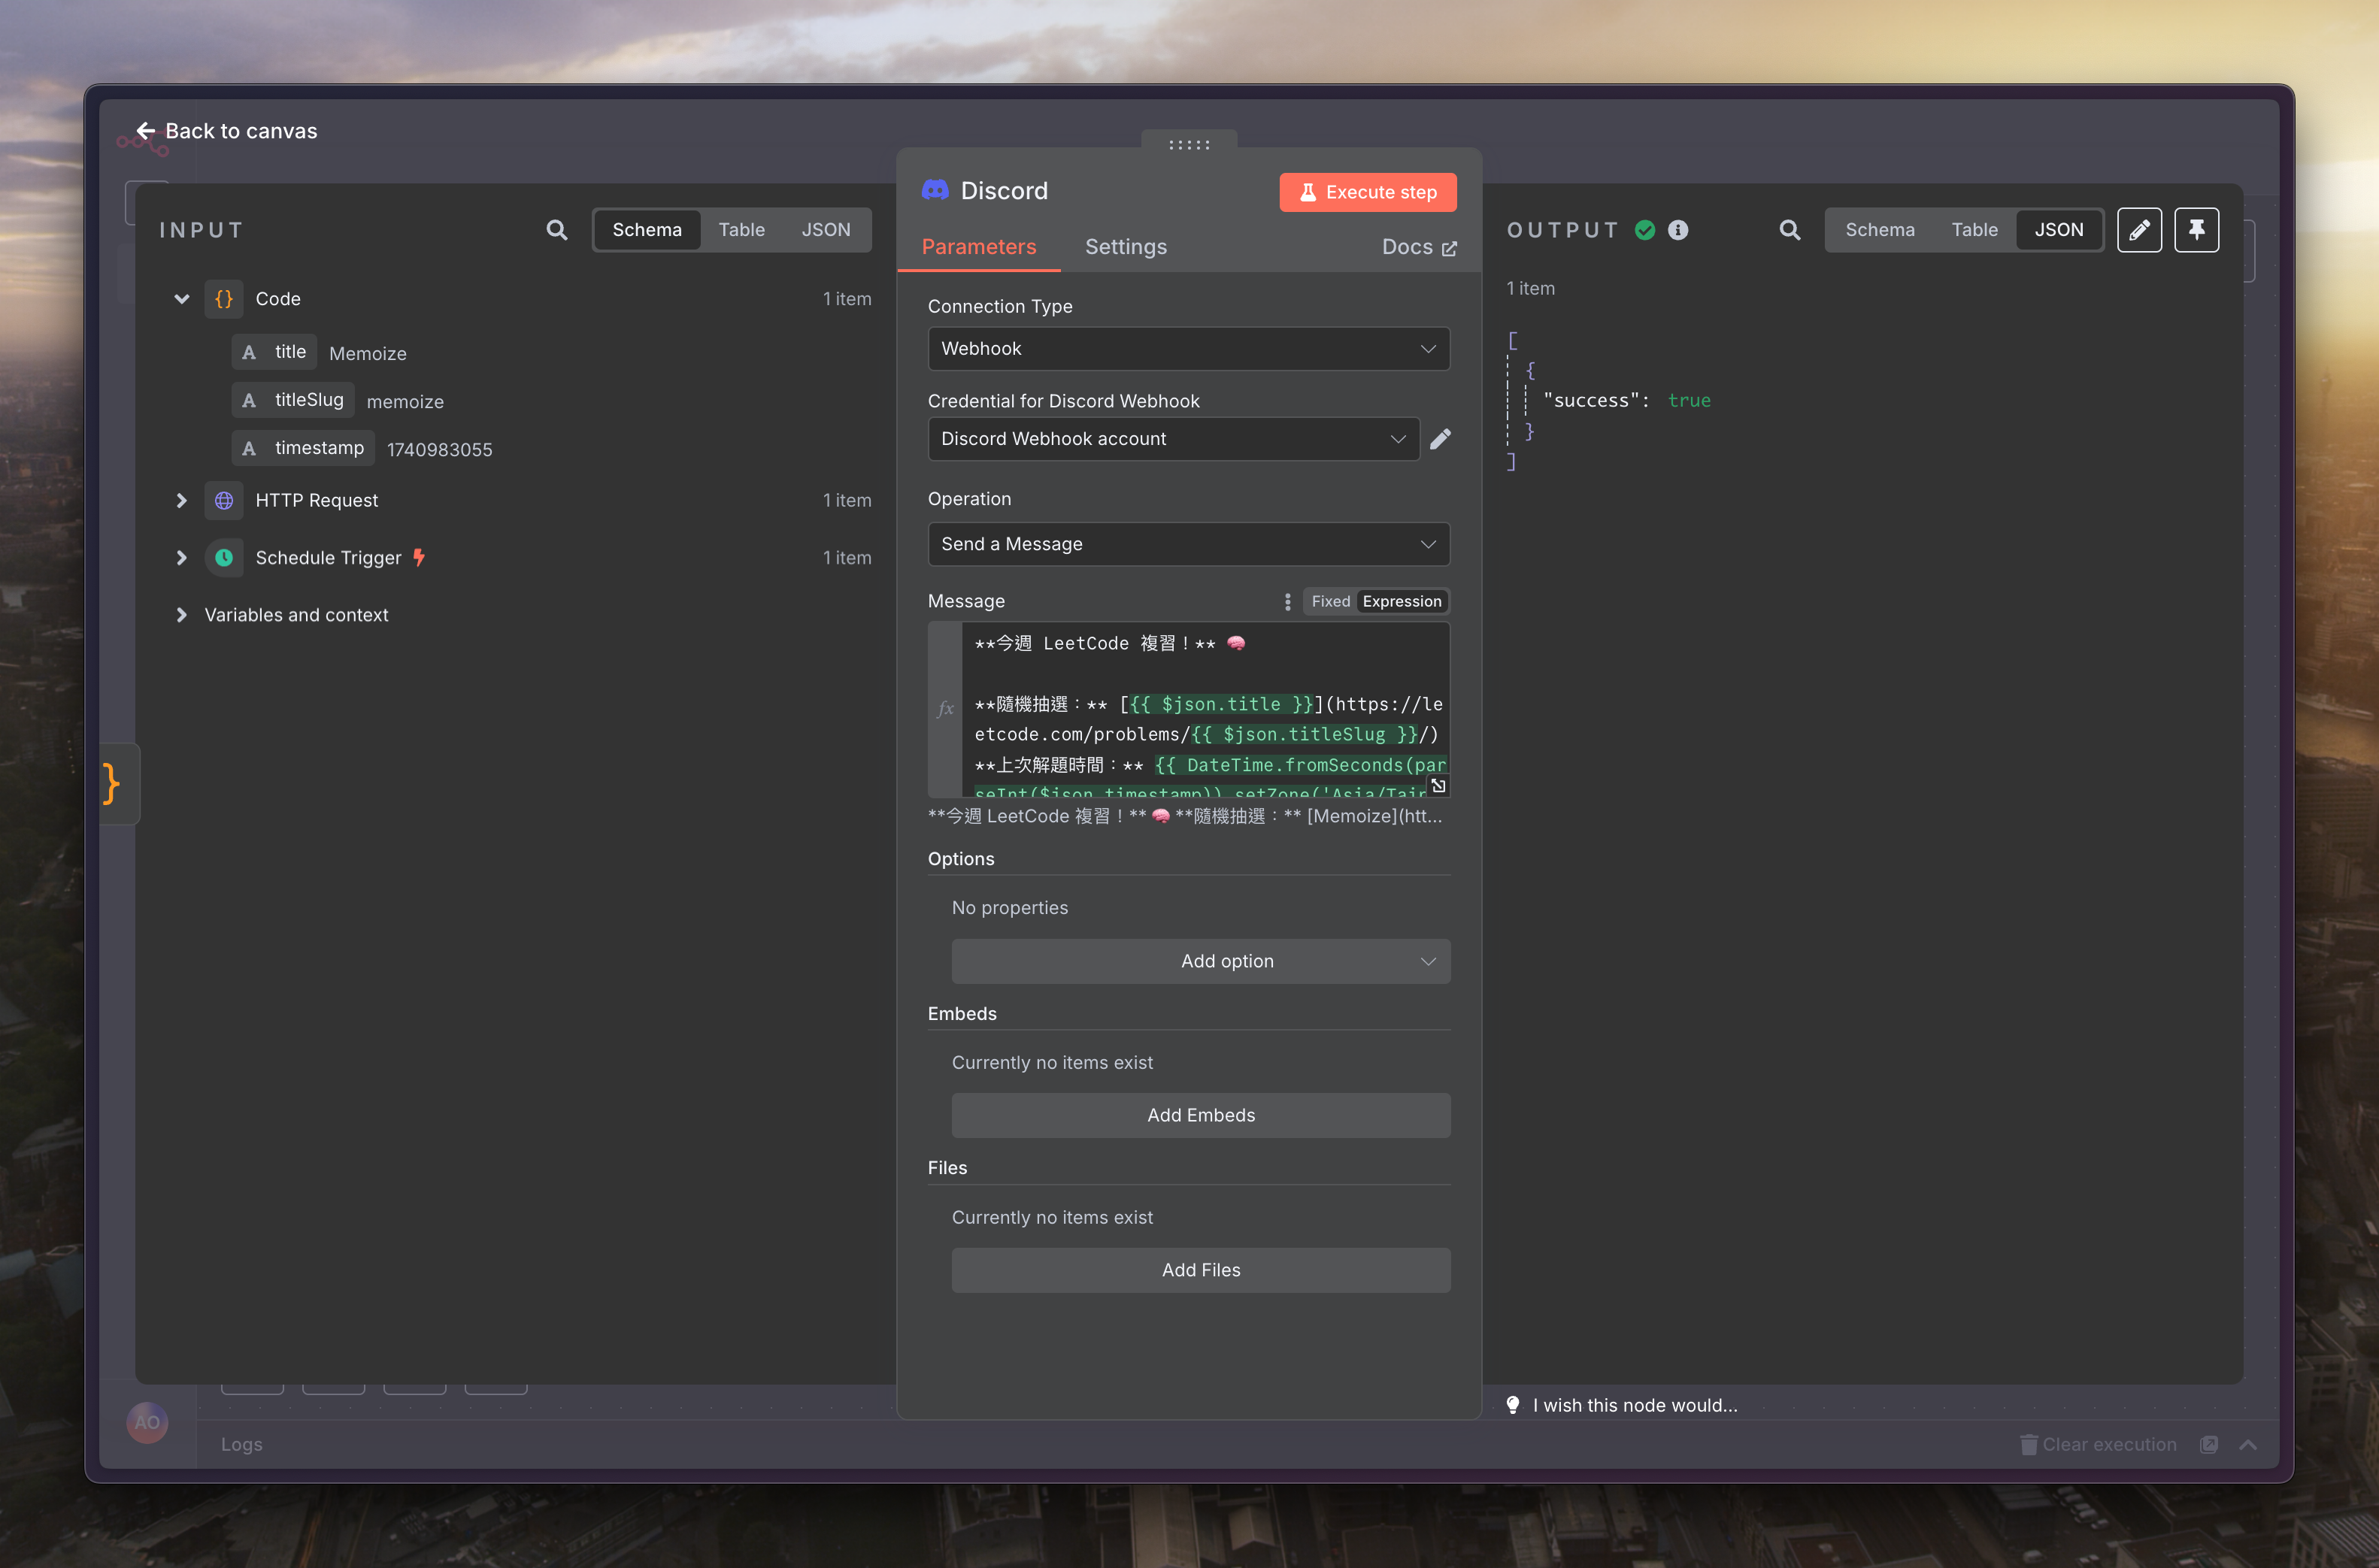Click the edit output pencil icon
The width and height of the screenshot is (2379, 1568).
coord(2139,230)
